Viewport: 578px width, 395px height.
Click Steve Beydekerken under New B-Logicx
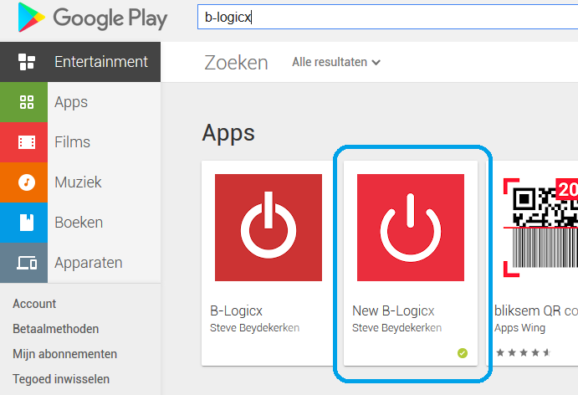[396, 327]
